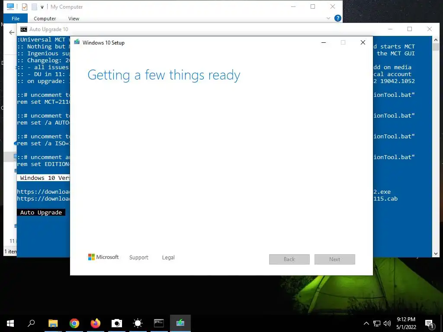The image size is (443, 332).
Task: Click the Next button in Setup
Action: pos(335,259)
